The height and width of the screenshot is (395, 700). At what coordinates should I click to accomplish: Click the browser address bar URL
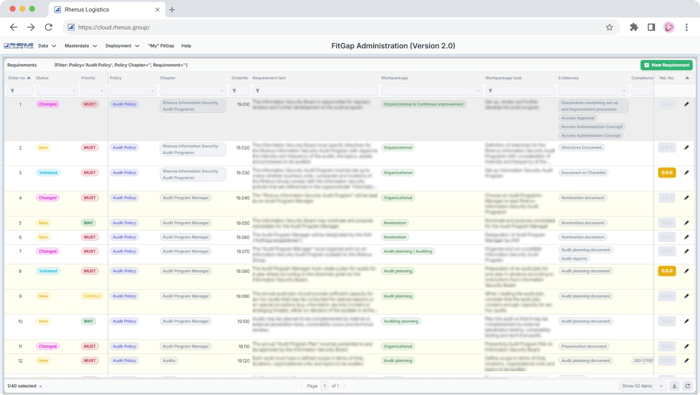[x=114, y=27]
